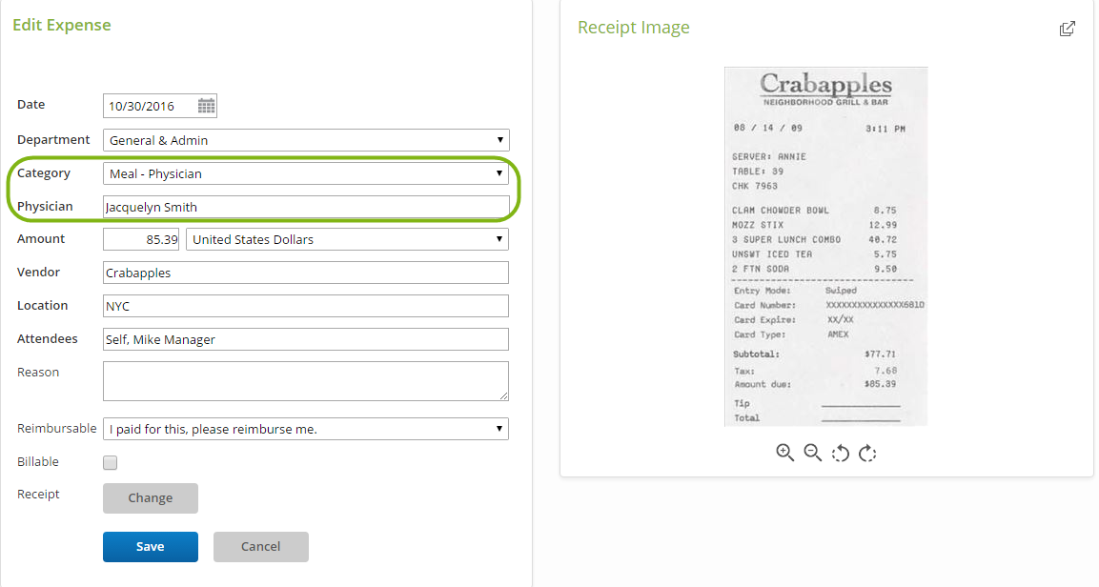Select the Location field showing NYC

click(305, 305)
